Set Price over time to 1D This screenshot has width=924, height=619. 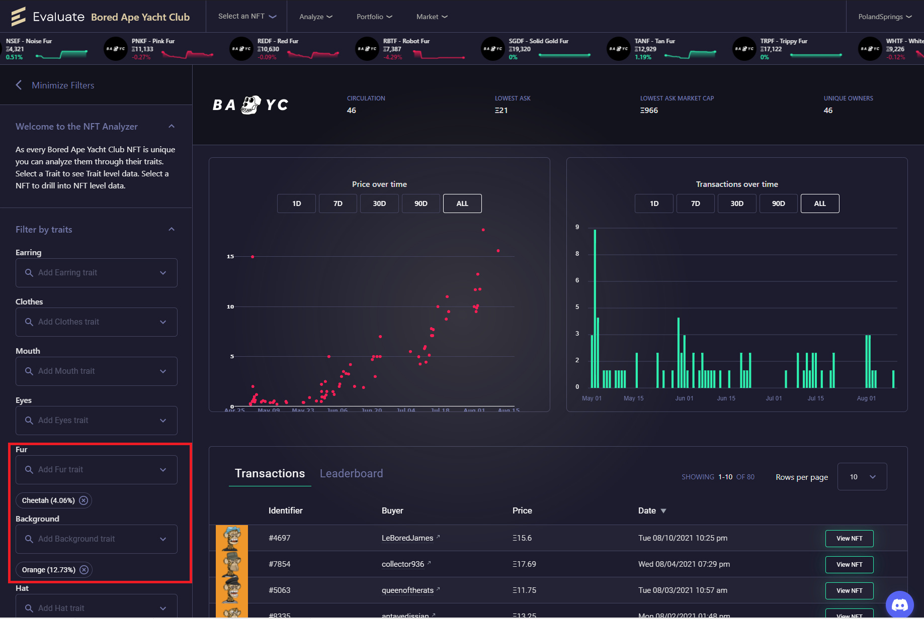pyautogui.click(x=297, y=203)
